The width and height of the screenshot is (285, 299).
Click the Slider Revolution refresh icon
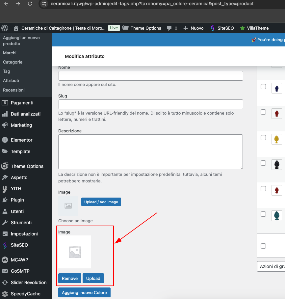5,283
